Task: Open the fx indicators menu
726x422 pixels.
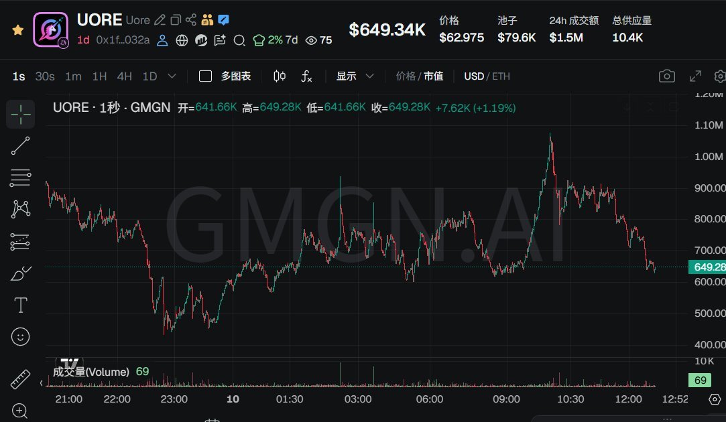Action: pos(306,76)
